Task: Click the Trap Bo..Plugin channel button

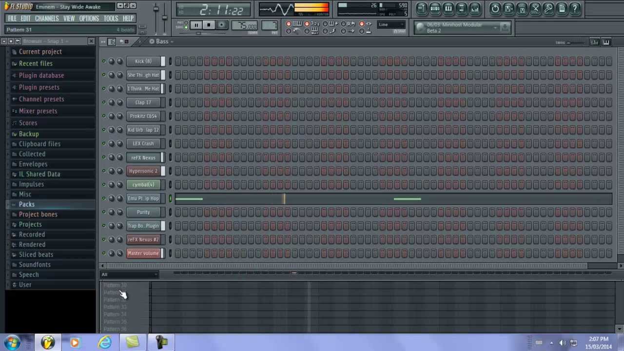Action: (x=143, y=226)
